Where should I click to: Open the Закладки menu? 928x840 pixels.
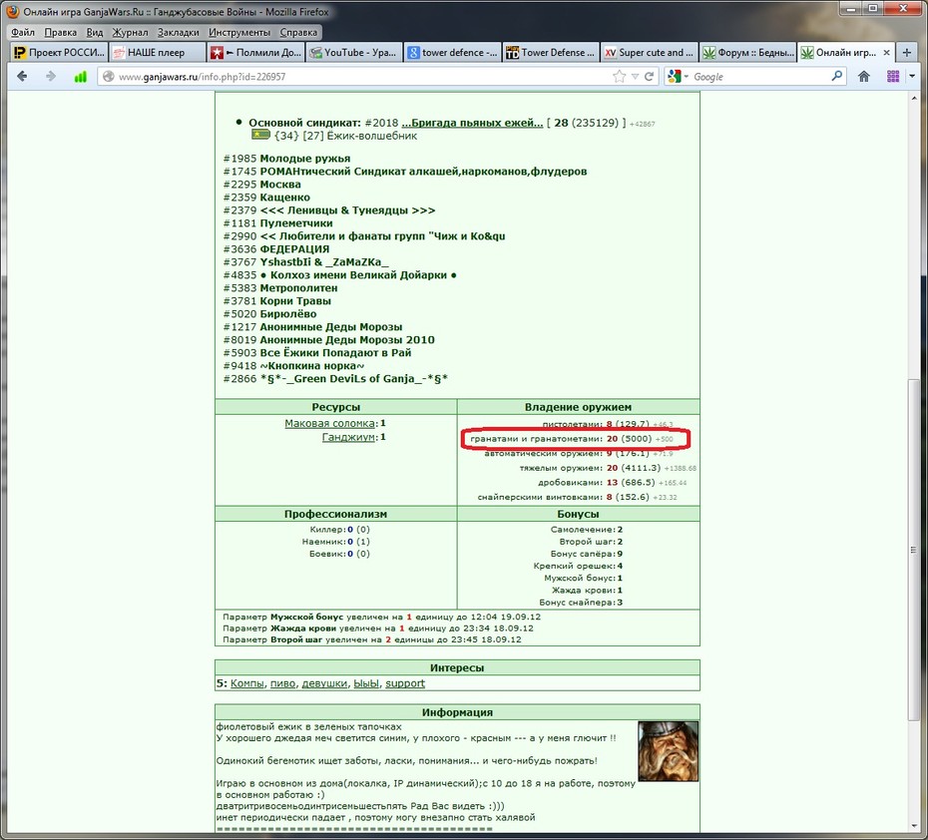pyautogui.click(x=179, y=32)
